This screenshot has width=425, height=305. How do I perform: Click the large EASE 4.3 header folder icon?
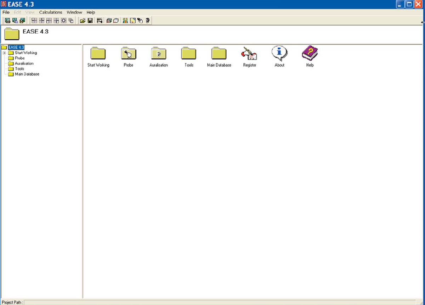point(11,34)
